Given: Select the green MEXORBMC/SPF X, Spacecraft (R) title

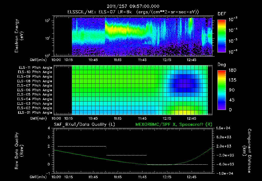Looking at the screenshot, I should coord(174,125).
